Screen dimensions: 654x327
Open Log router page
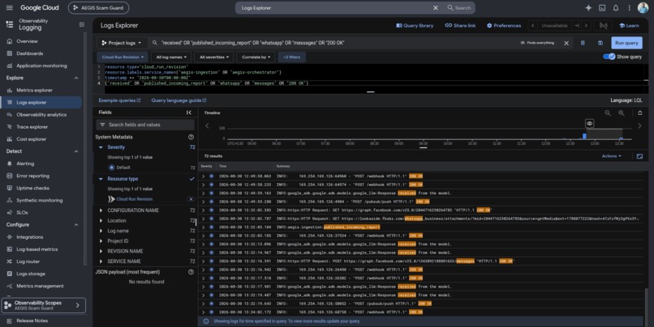tap(28, 261)
